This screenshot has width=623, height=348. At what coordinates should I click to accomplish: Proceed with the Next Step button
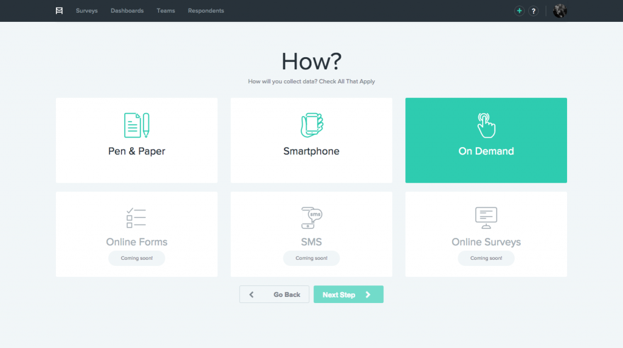click(349, 294)
